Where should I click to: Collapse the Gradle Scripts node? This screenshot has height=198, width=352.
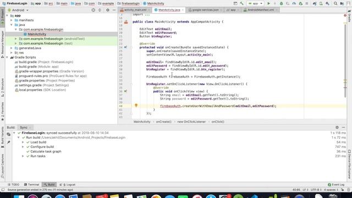pyautogui.click(x=7, y=57)
